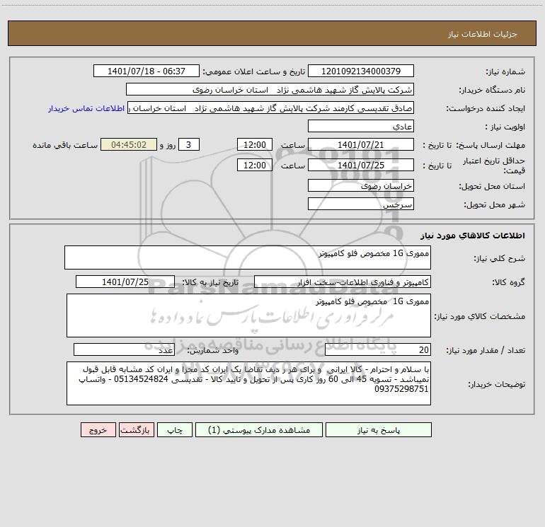Click the 'مشخصات کالاي مورد نیاز:' label

(480, 316)
